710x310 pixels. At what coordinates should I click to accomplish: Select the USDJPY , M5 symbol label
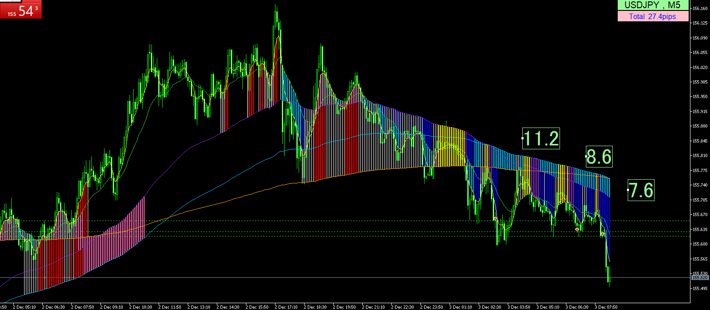(x=652, y=5)
